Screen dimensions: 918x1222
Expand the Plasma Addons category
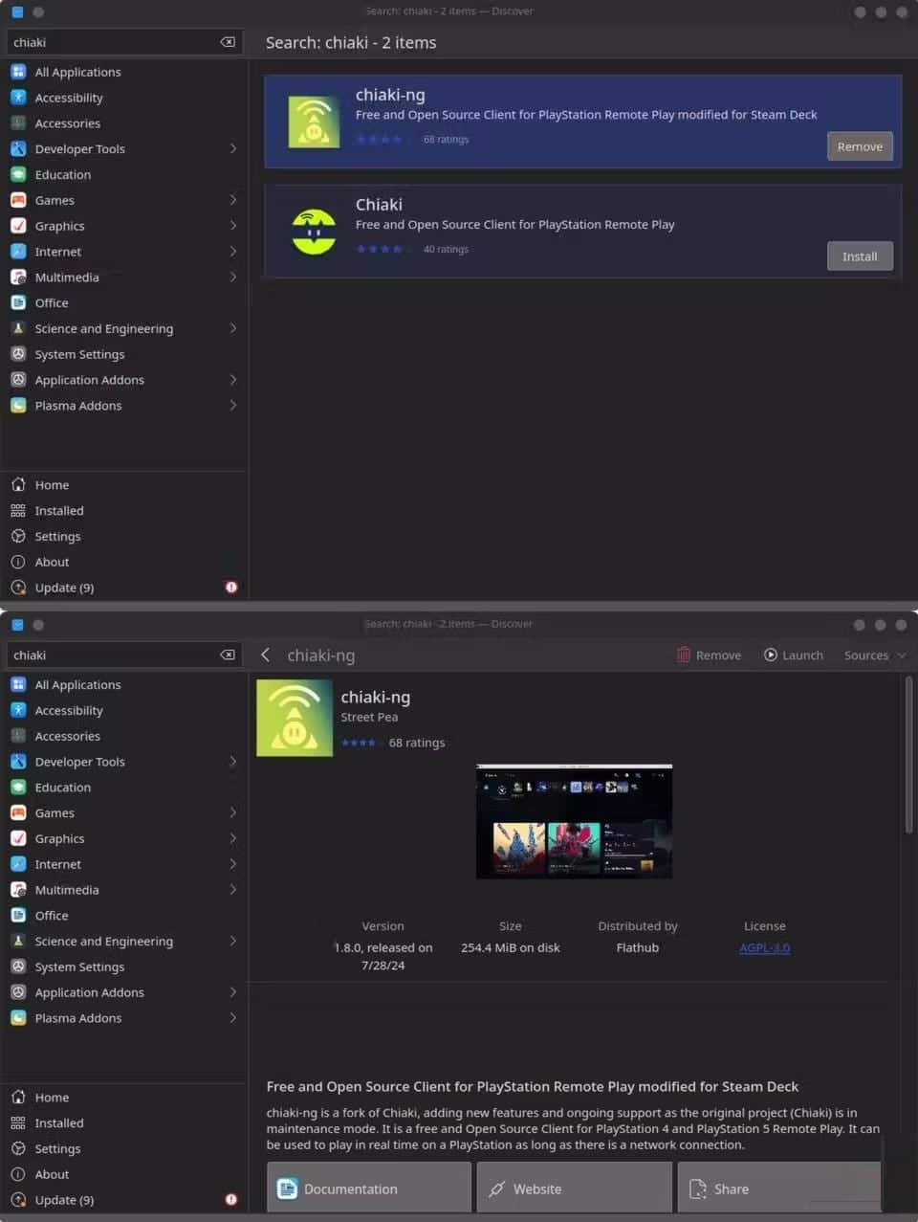click(x=233, y=406)
